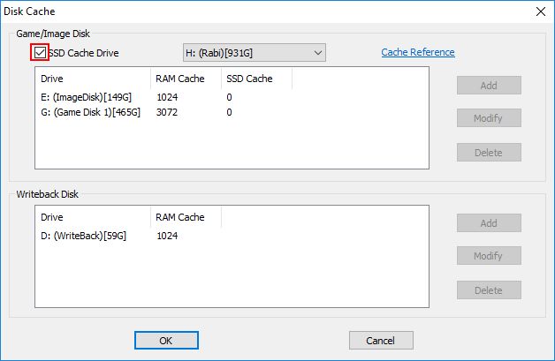Click the dropdown arrow of SSD drive selector

pyautogui.click(x=317, y=53)
